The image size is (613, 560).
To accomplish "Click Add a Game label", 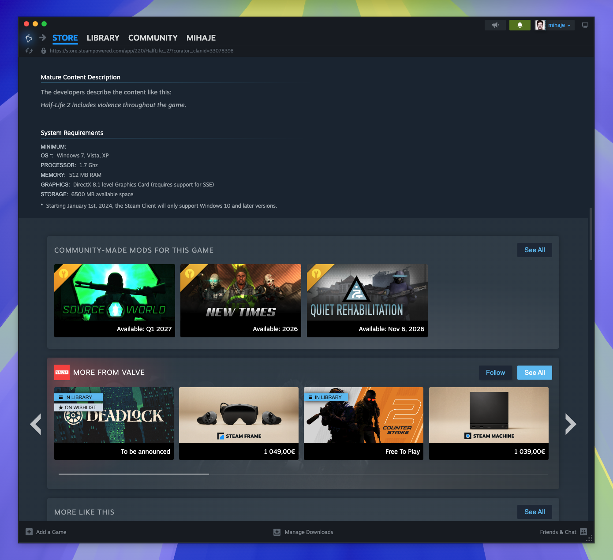I will pyautogui.click(x=51, y=532).
